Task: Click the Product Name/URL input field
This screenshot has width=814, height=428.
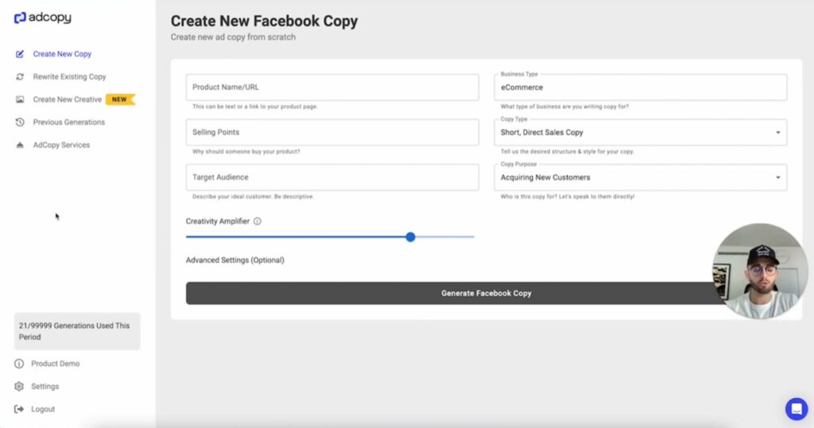Action: [x=332, y=87]
